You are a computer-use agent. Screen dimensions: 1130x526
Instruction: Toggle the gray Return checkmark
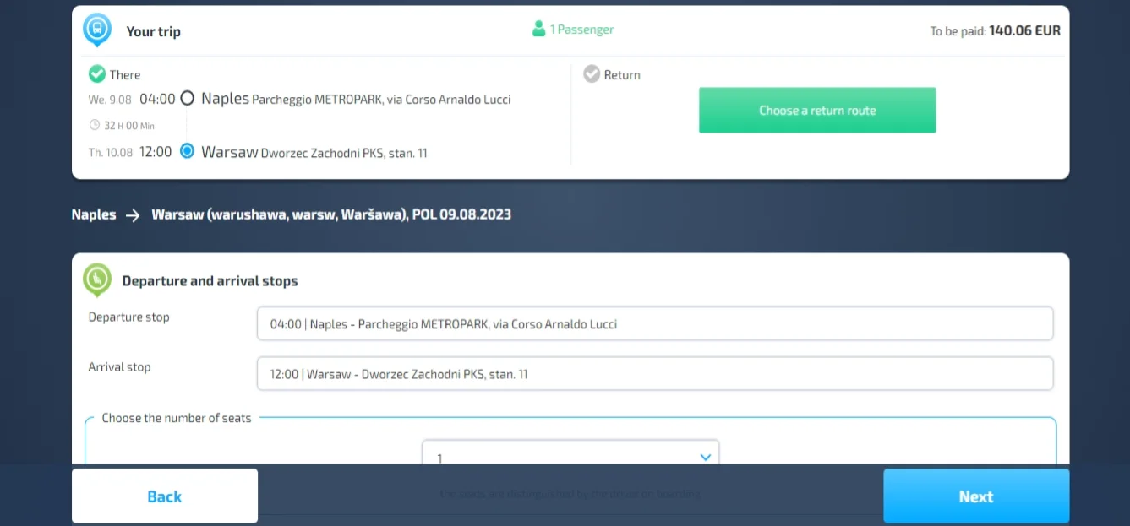pyautogui.click(x=592, y=74)
